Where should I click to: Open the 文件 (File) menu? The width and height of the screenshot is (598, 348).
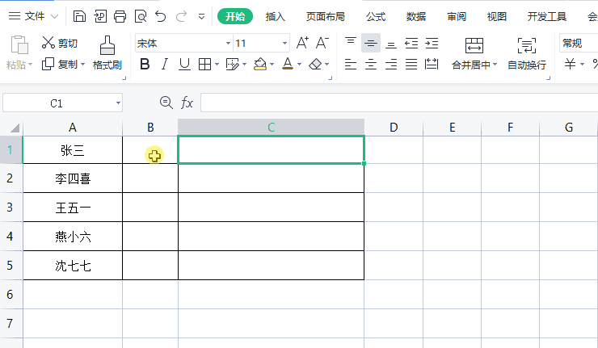[x=34, y=16]
